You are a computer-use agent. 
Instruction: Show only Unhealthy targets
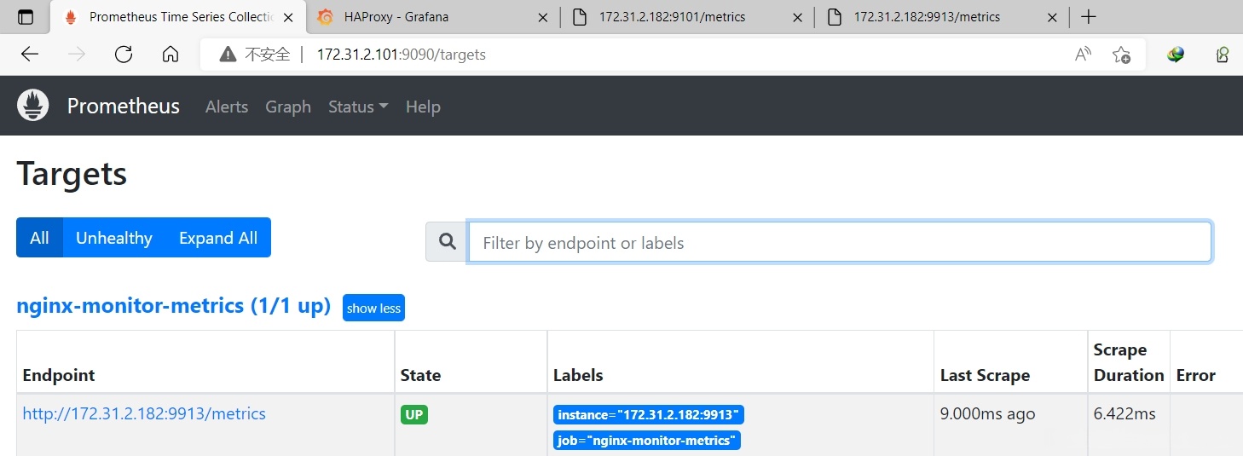pyautogui.click(x=114, y=238)
